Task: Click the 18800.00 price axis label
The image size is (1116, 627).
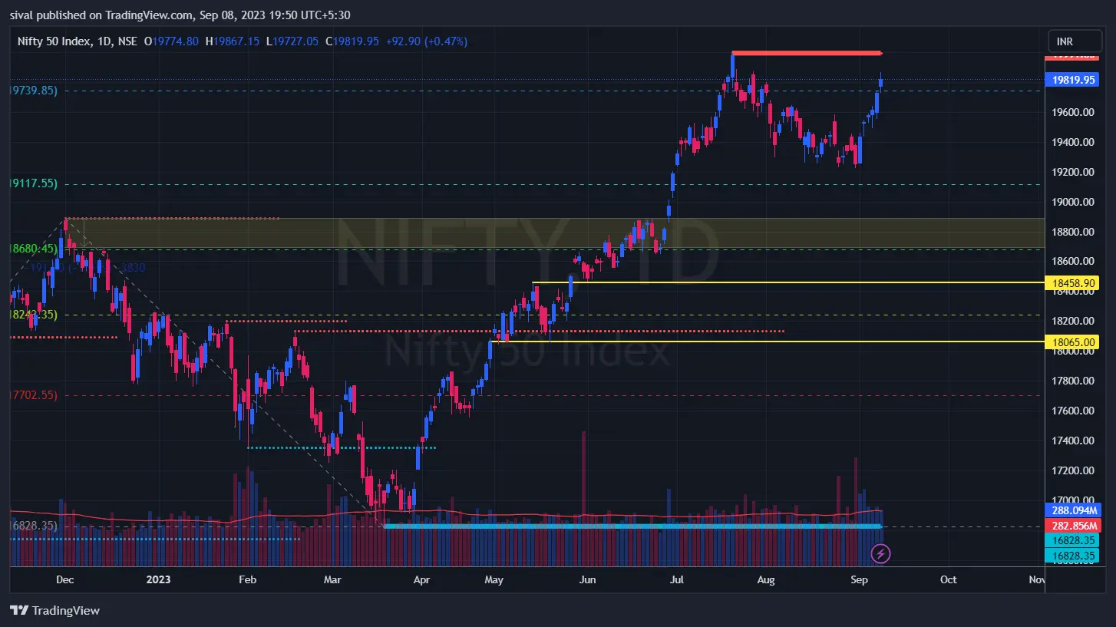Action: pyautogui.click(x=1071, y=232)
